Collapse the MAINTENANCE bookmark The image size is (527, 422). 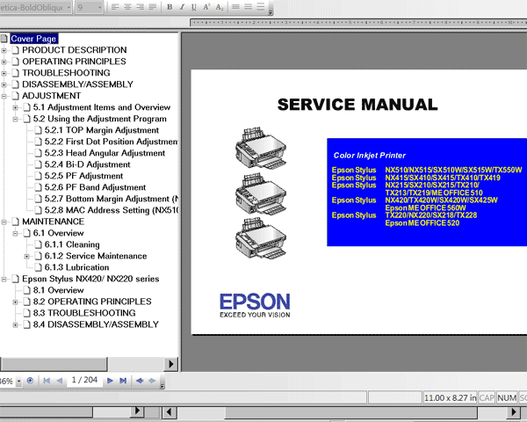coord(4,222)
